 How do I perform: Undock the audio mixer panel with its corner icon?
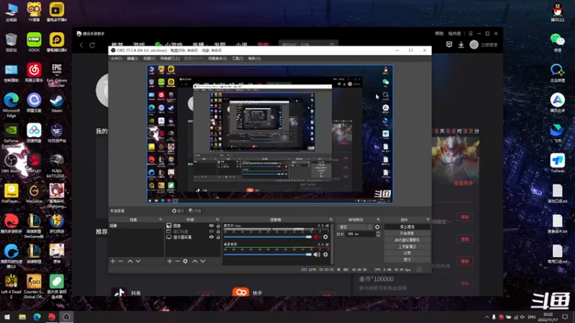[331, 220]
